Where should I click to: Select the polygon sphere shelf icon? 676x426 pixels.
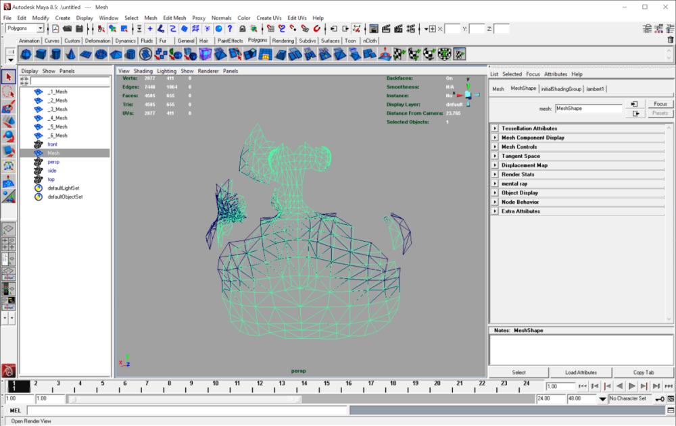26,54
